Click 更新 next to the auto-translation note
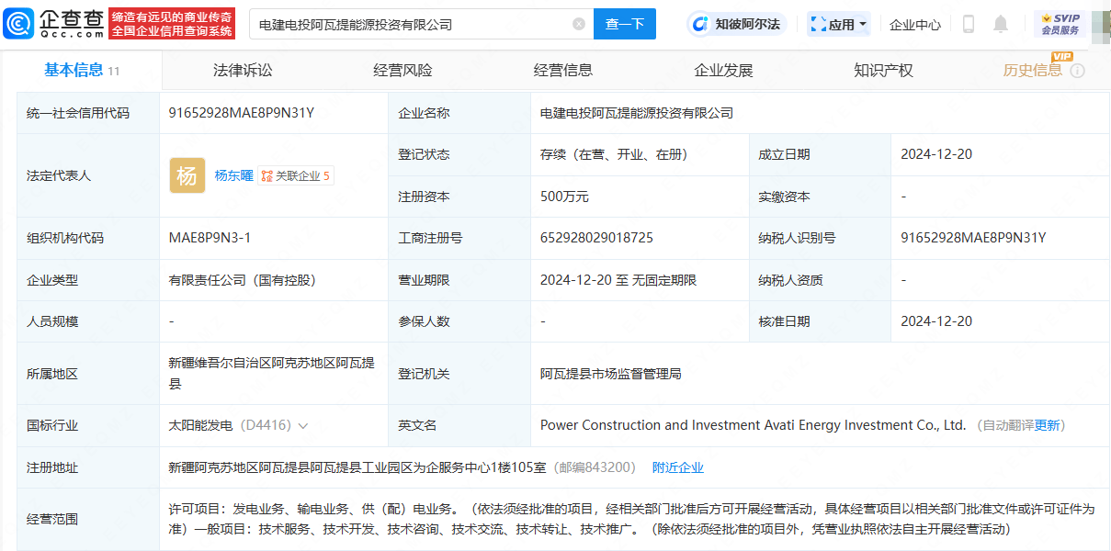Viewport: 1111px width, 551px height. click(x=1047, y=425)
